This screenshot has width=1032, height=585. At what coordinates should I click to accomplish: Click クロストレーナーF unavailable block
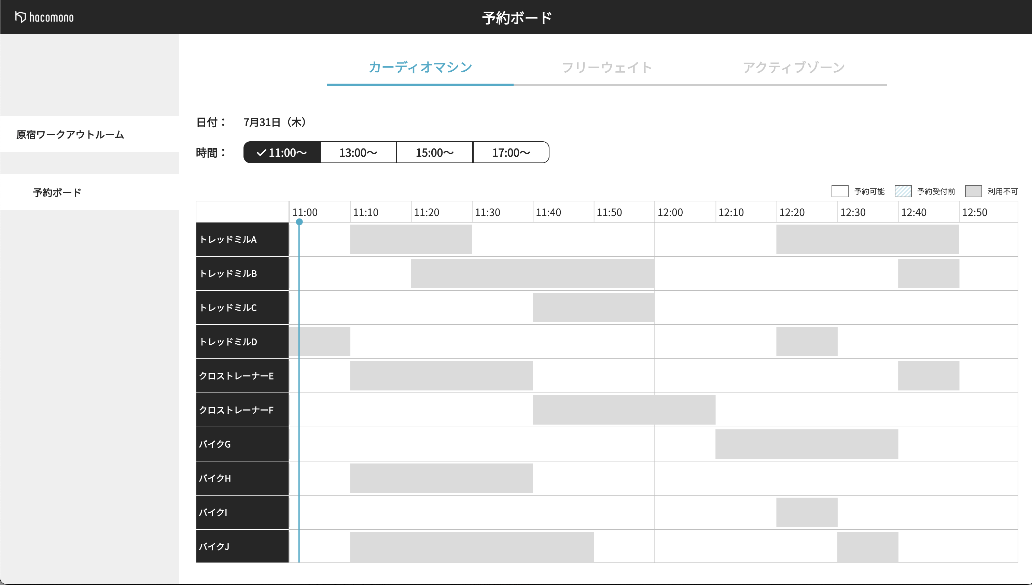(624, 410)
